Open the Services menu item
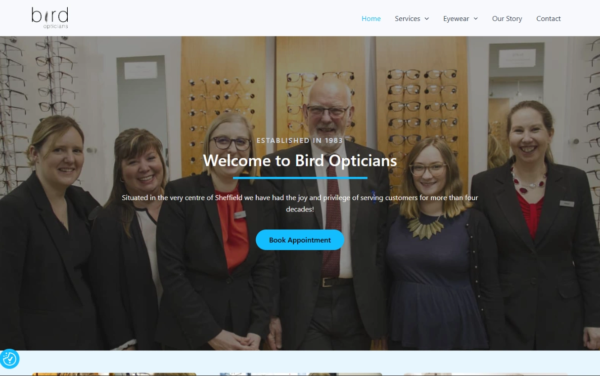The width and height of the screenshot is (600, 376). pyautogui.click(x=408, y=19)
